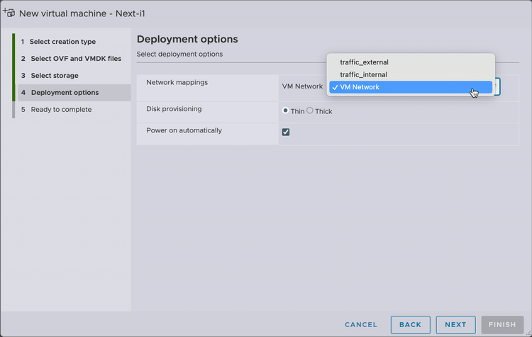The width and height of the screenshot is (532, 337).
Task: Open step 5 Ready to complete
Action: (x=61, y=110)
